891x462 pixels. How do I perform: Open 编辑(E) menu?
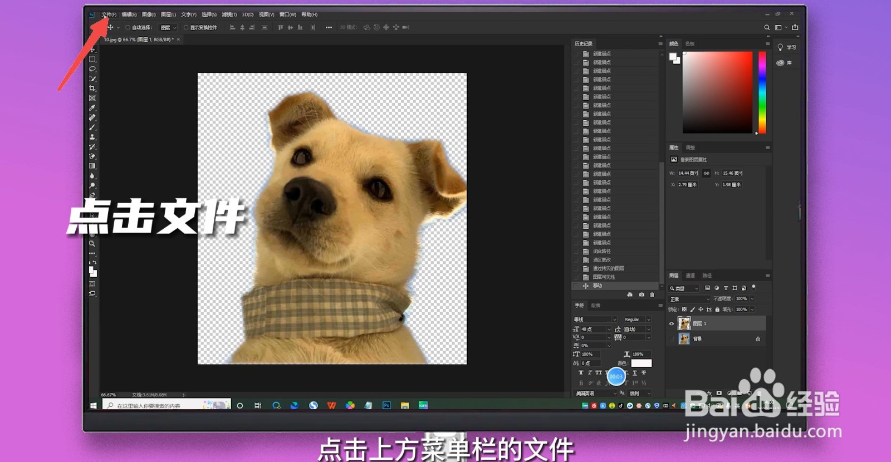[129, 14]
